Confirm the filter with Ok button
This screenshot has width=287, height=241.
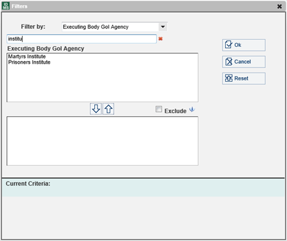(x=244, y=45)
